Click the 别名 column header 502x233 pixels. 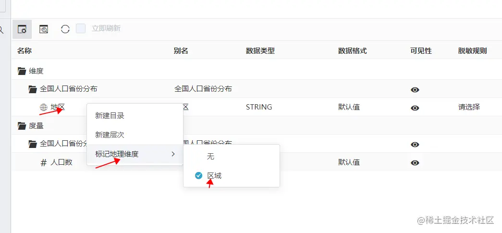point(181,50)
